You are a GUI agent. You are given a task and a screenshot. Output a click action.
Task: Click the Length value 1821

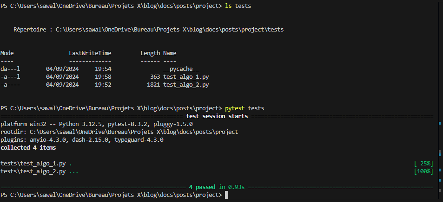tap(153, 85)
